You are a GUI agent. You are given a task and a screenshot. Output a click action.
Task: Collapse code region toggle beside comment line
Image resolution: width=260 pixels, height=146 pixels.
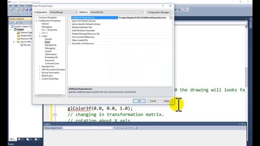click(55, 115)
